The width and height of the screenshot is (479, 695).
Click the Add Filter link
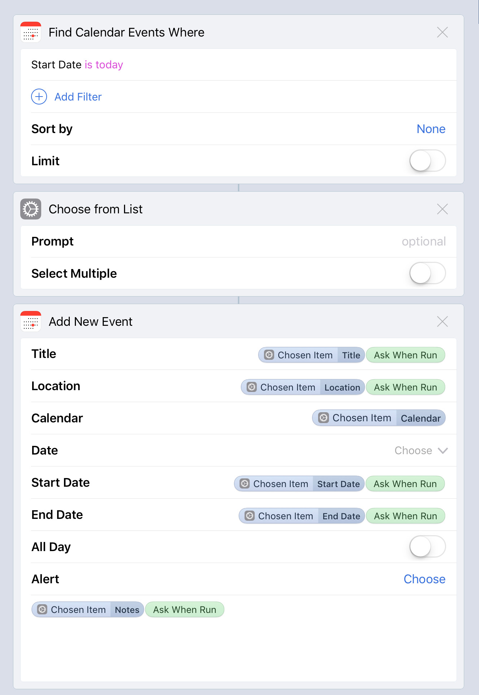(78, 97)
